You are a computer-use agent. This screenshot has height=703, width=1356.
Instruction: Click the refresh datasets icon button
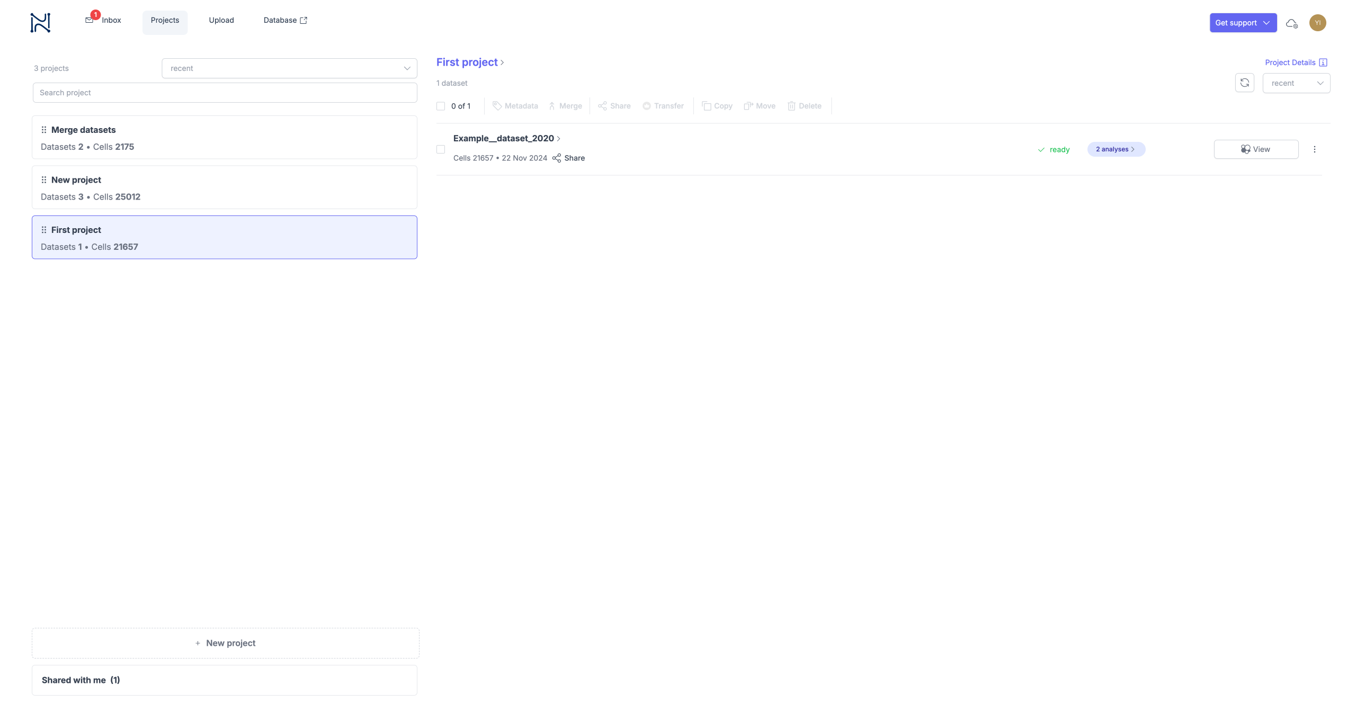point(1244,83)
